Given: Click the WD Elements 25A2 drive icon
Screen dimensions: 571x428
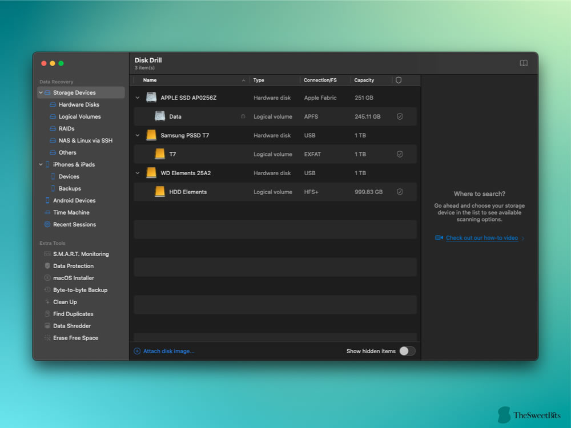Looking at the screenshot, I should pos(151,173).
